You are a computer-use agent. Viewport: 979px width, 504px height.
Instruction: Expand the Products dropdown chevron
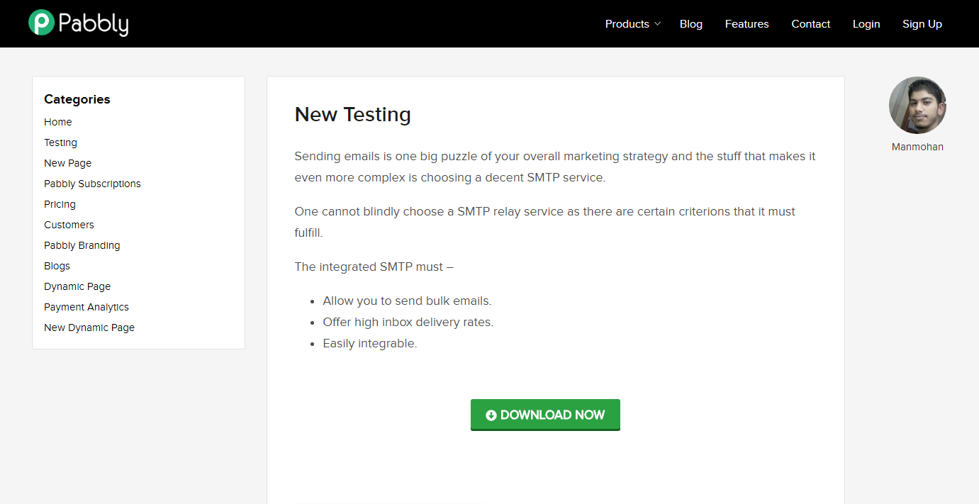click(657, 24)
